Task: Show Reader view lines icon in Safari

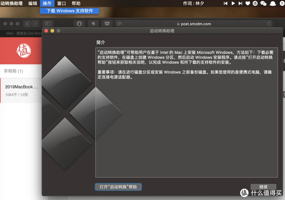Action: [120, 24]
